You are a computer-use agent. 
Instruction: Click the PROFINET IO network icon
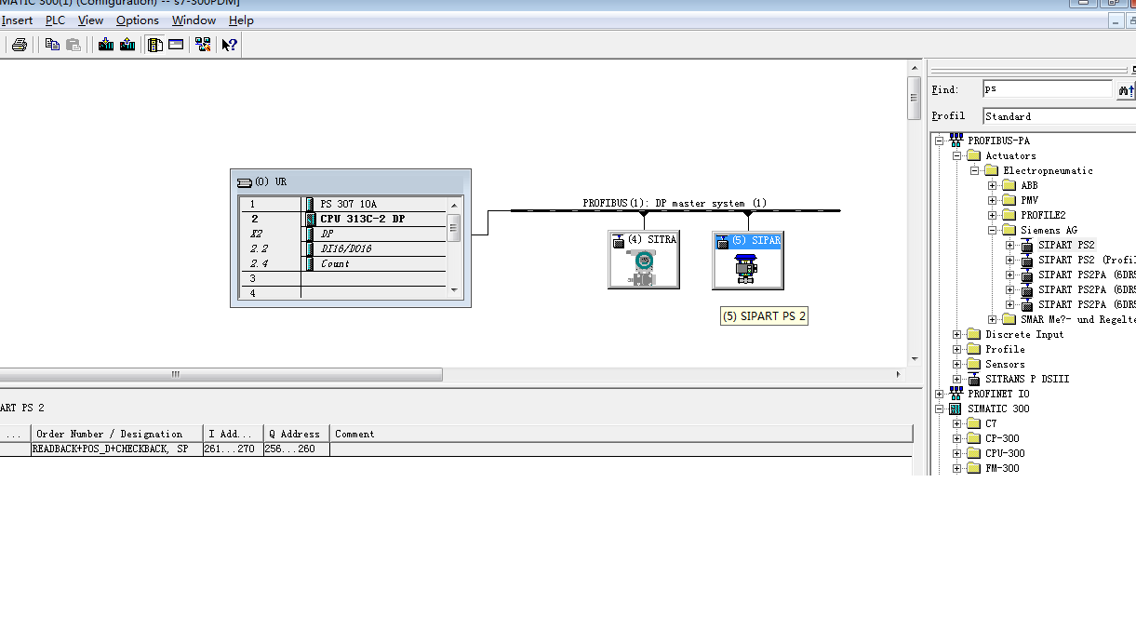(956, 394)
